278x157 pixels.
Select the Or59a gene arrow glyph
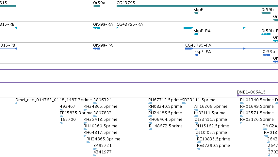96,6
